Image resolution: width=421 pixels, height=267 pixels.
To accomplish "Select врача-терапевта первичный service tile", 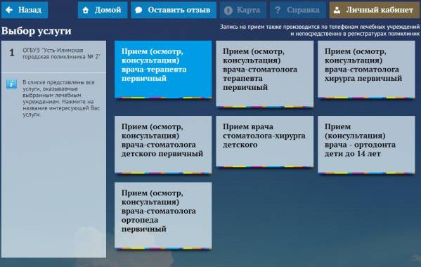I will (163, 70).
